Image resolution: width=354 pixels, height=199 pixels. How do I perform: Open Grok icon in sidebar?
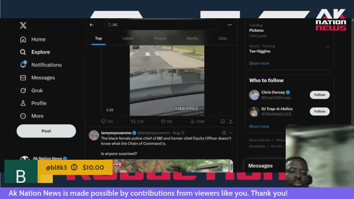(23, 90)
